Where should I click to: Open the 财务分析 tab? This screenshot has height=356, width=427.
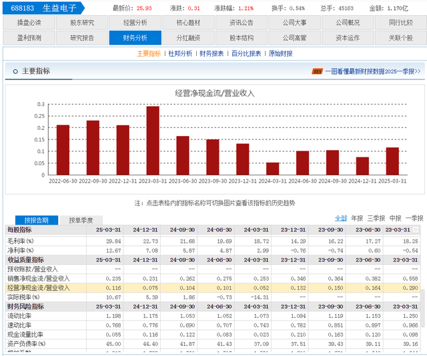[x=135, y=38]
